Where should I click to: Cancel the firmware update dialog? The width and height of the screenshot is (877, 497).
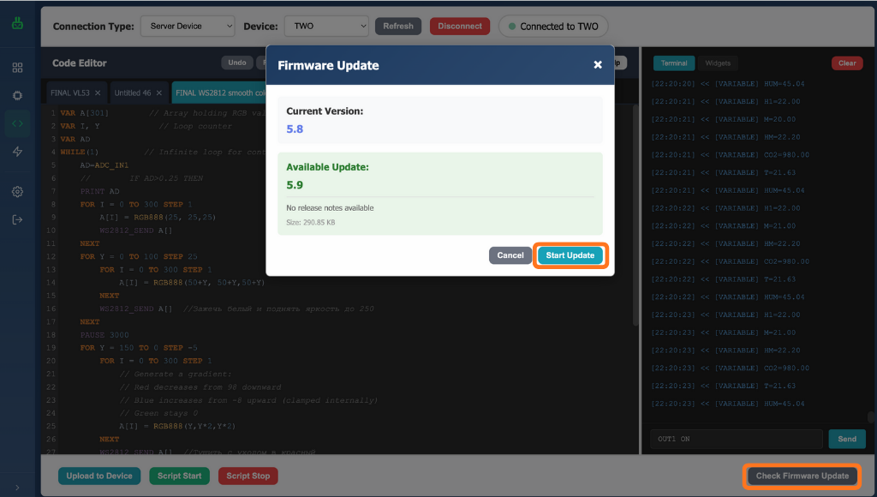(510, 255)
